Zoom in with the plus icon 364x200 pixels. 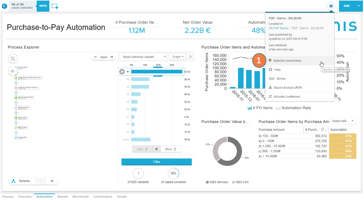(x=112, y=57)
